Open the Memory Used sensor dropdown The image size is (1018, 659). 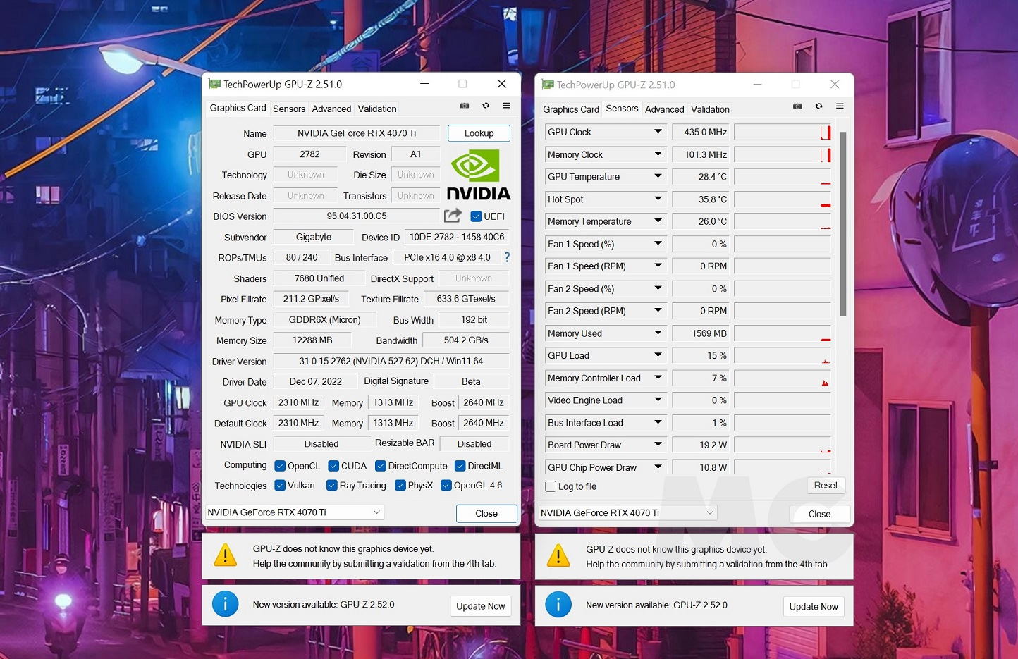[658, 333]
